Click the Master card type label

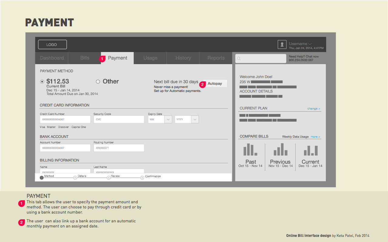click(51, 127)
